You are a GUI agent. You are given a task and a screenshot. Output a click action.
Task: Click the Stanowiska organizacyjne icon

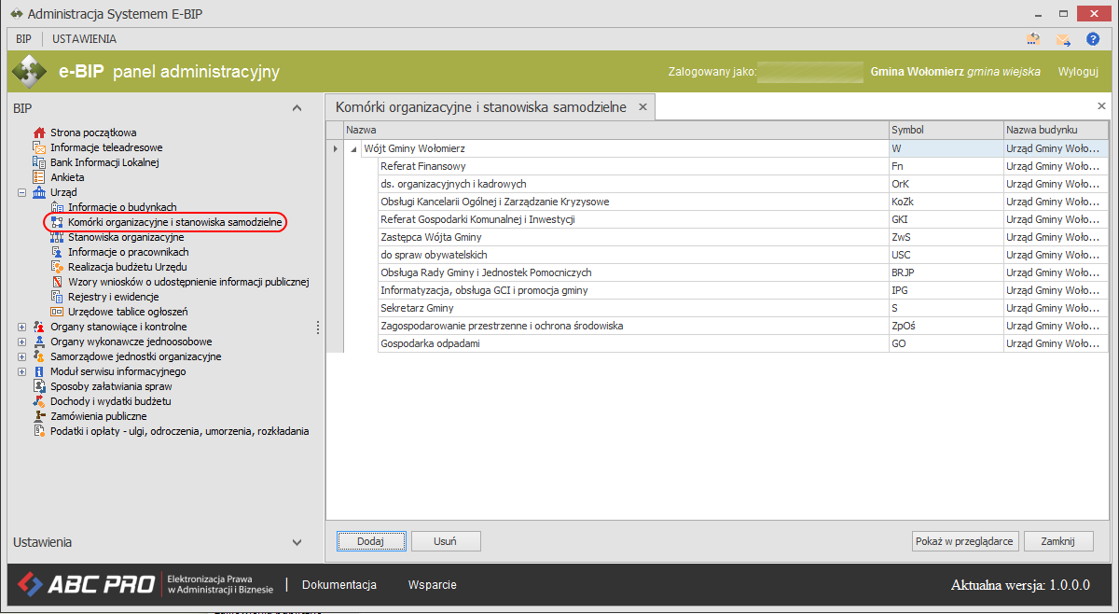pyautogui.click(x=57, y=237)
